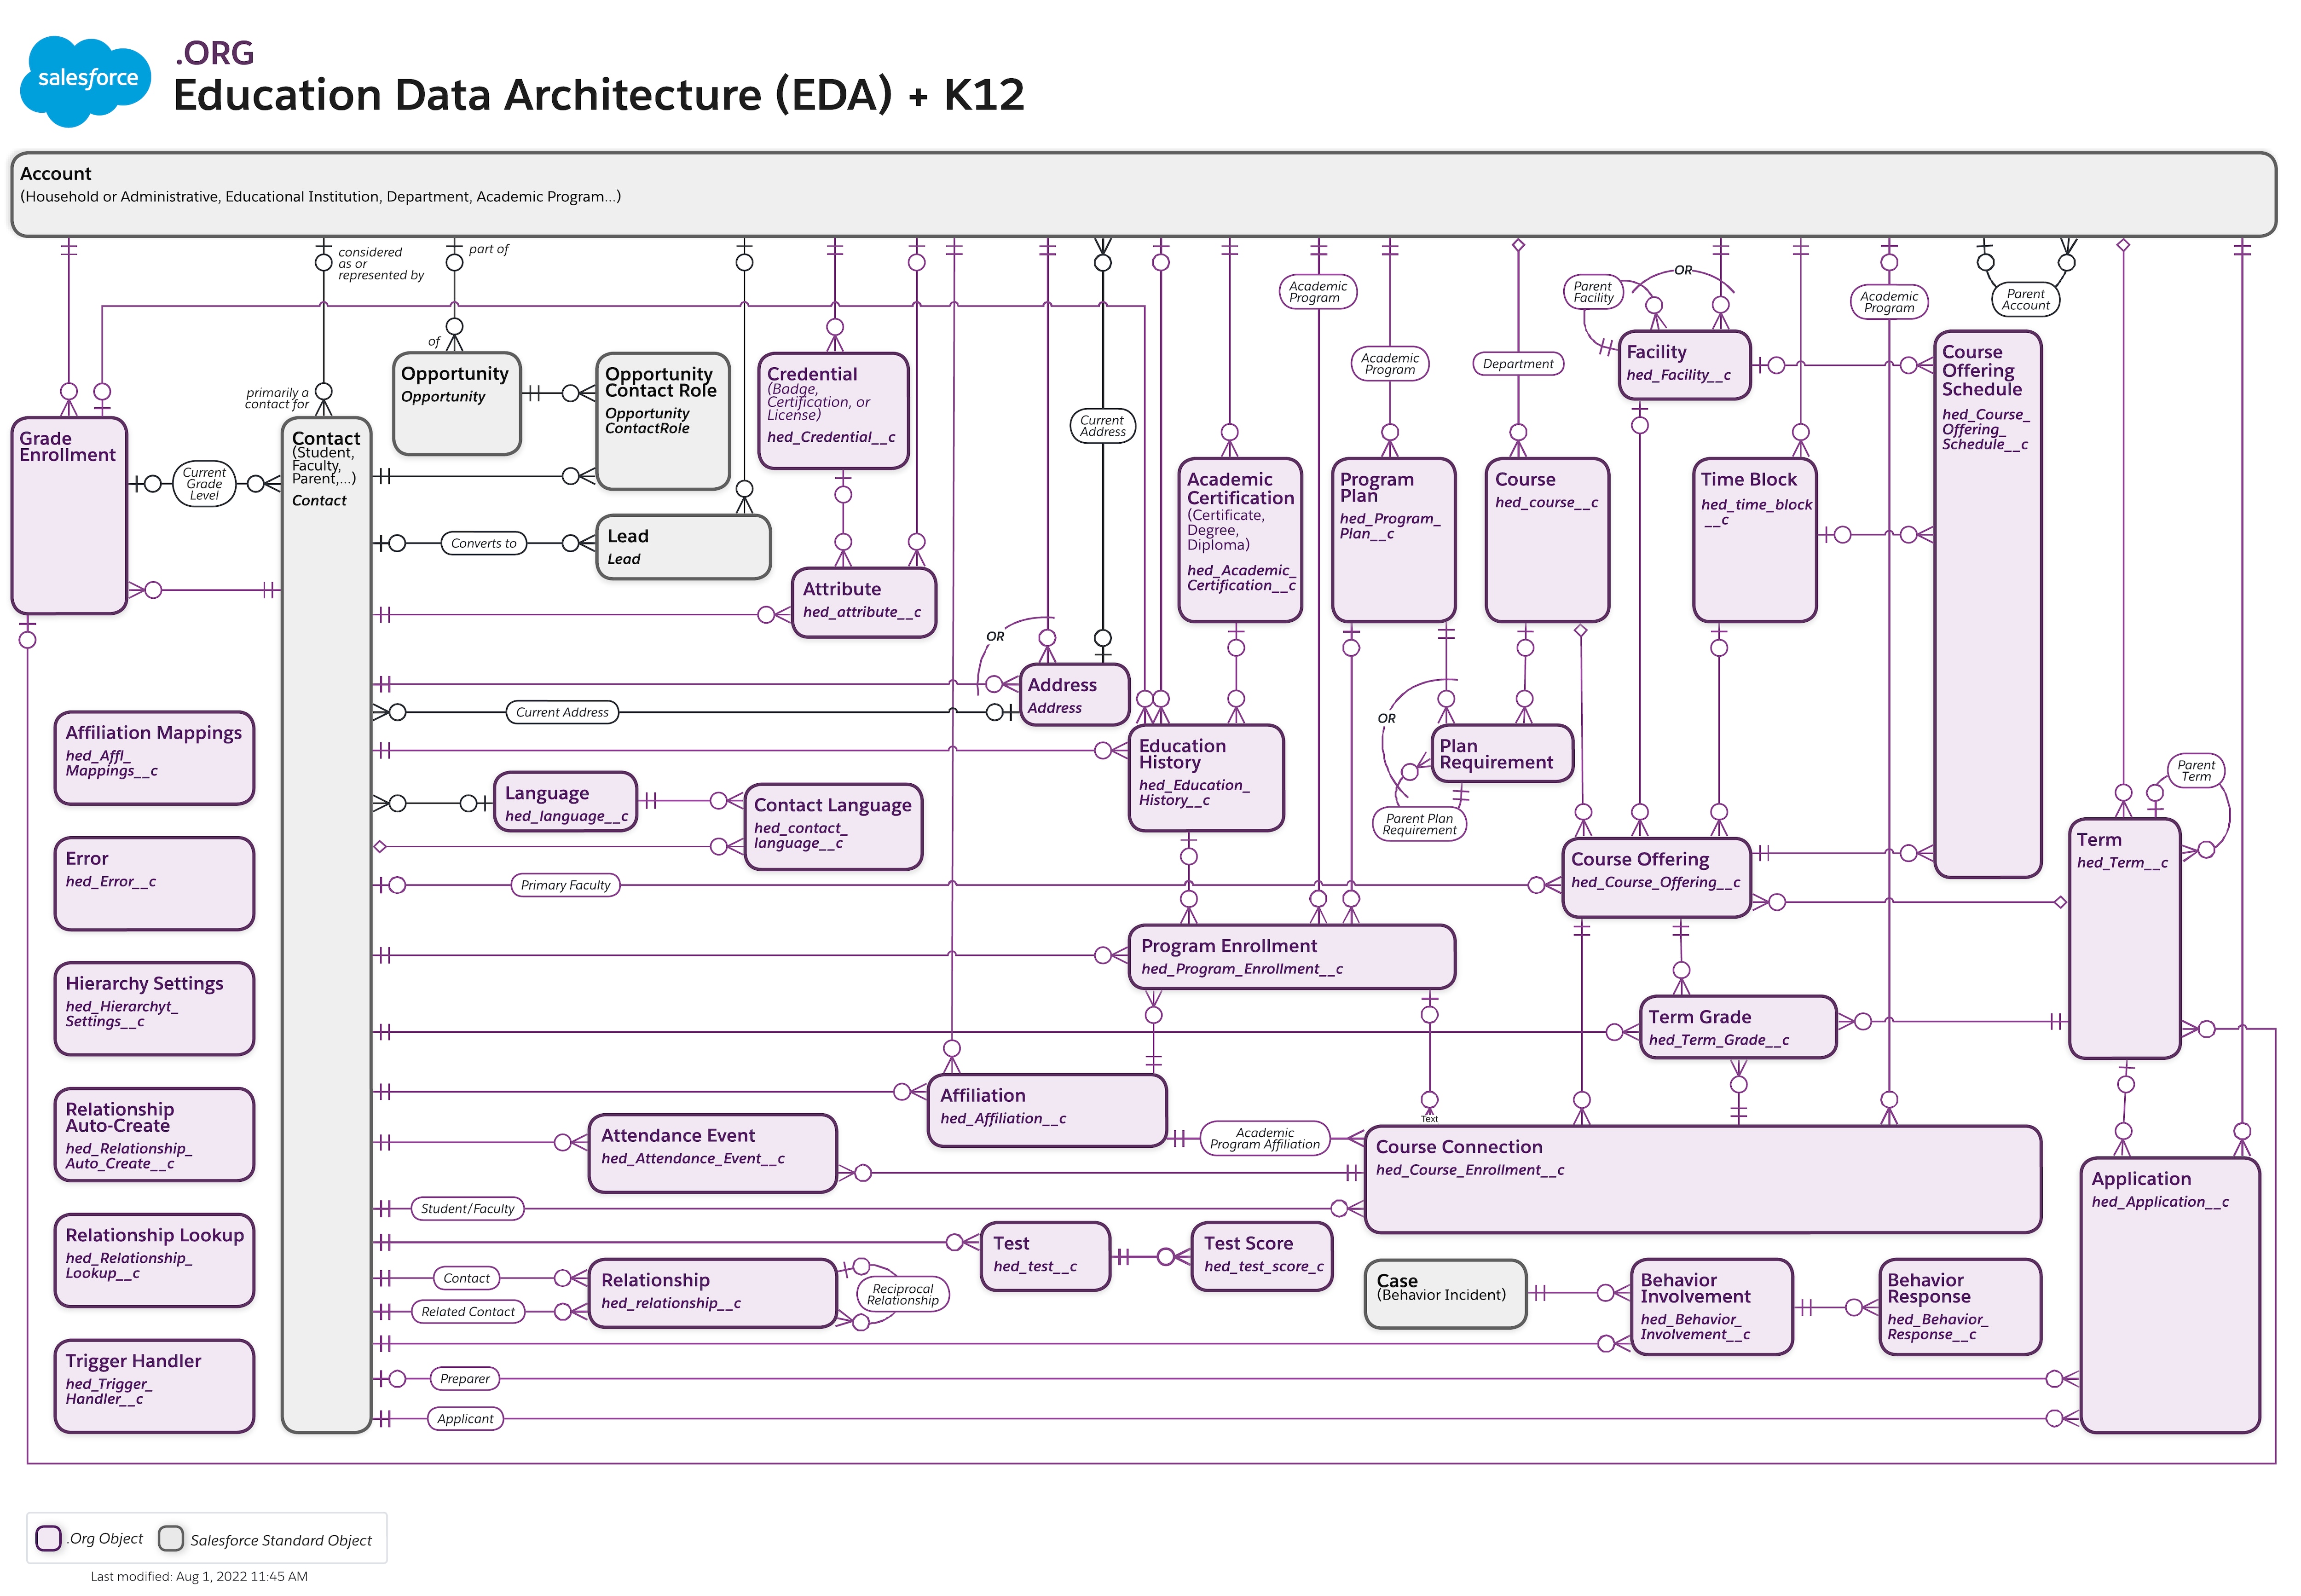This screenshot has height=1596, width=2301.
Task: Select the Application hed_Application__c box
Action: click(x=2169, y=1295)
